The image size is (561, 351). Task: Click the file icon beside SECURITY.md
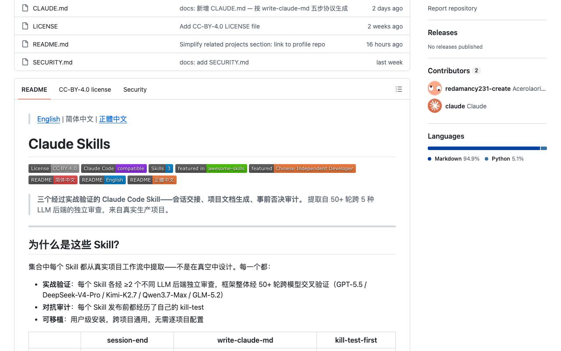tap(25, 62)
